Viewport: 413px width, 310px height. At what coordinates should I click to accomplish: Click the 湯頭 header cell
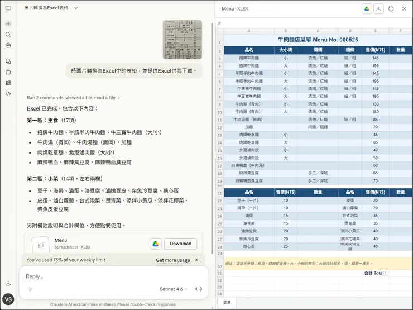[x=318, y=50]
